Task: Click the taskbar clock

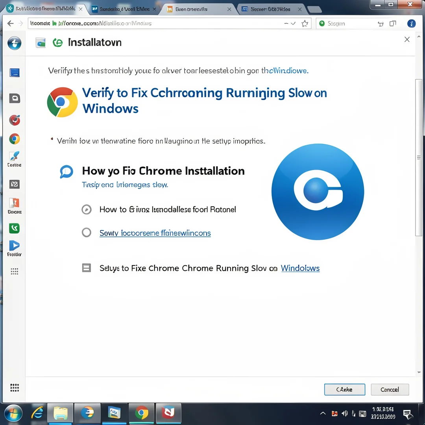Action: point(383,413)
